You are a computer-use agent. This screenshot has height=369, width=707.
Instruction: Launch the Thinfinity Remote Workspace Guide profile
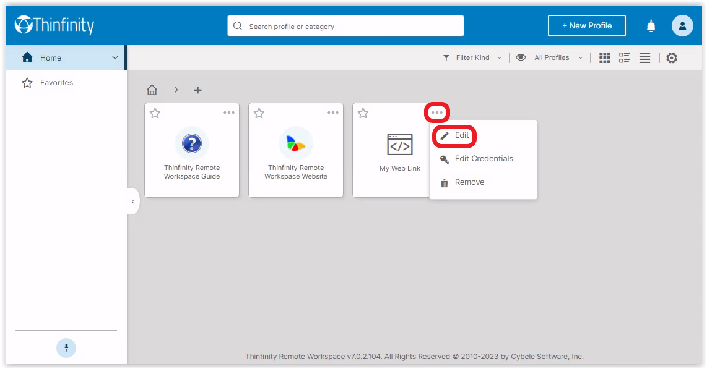click(x=192, y=151)
